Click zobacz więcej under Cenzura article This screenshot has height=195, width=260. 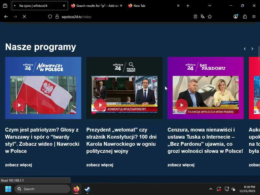181,165
